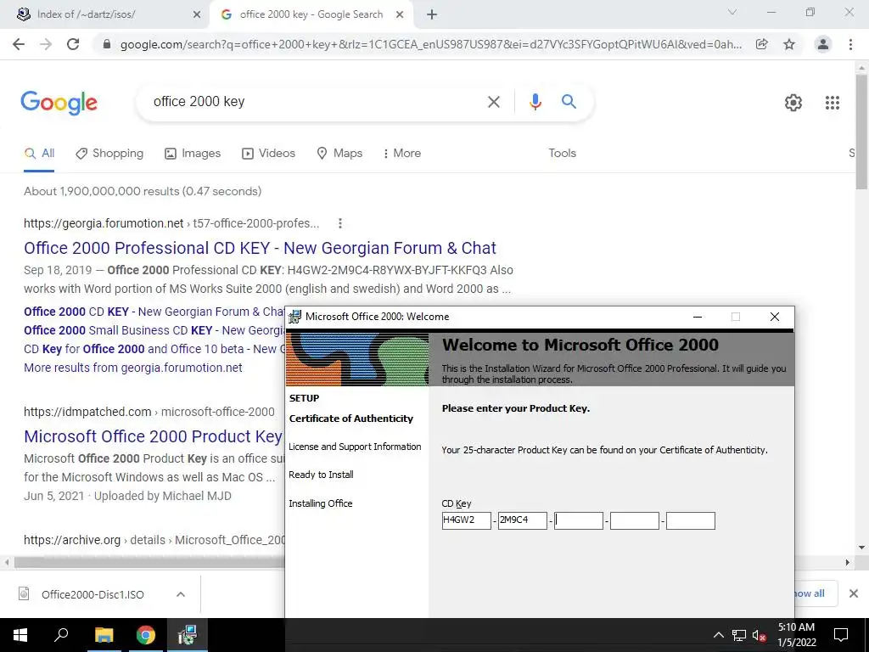Image resolution: width=869 pixels, height=652 pixels.
Task: Switch to Videos results
Action: pos(269,154)
